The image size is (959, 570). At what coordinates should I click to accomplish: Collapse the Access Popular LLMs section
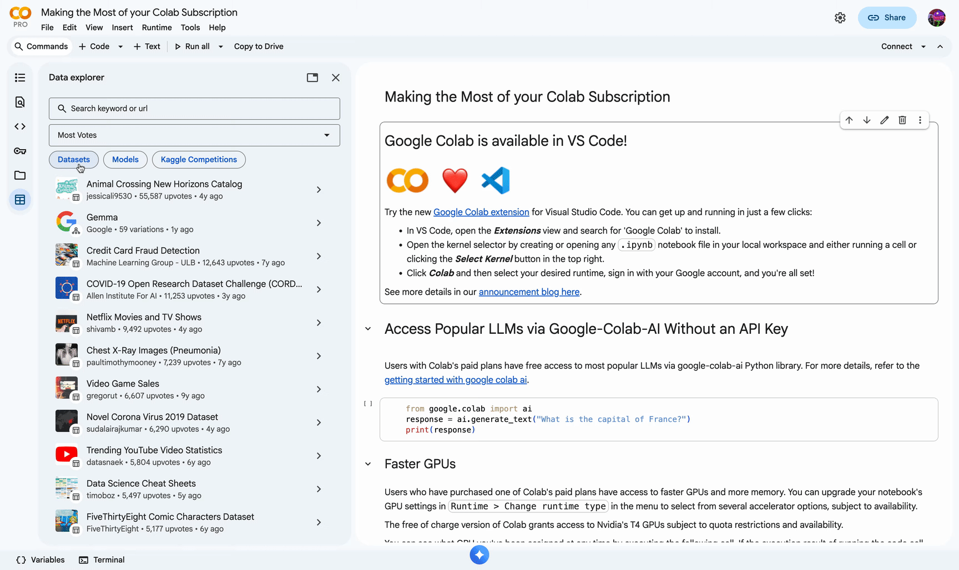[x=368, y=329]
